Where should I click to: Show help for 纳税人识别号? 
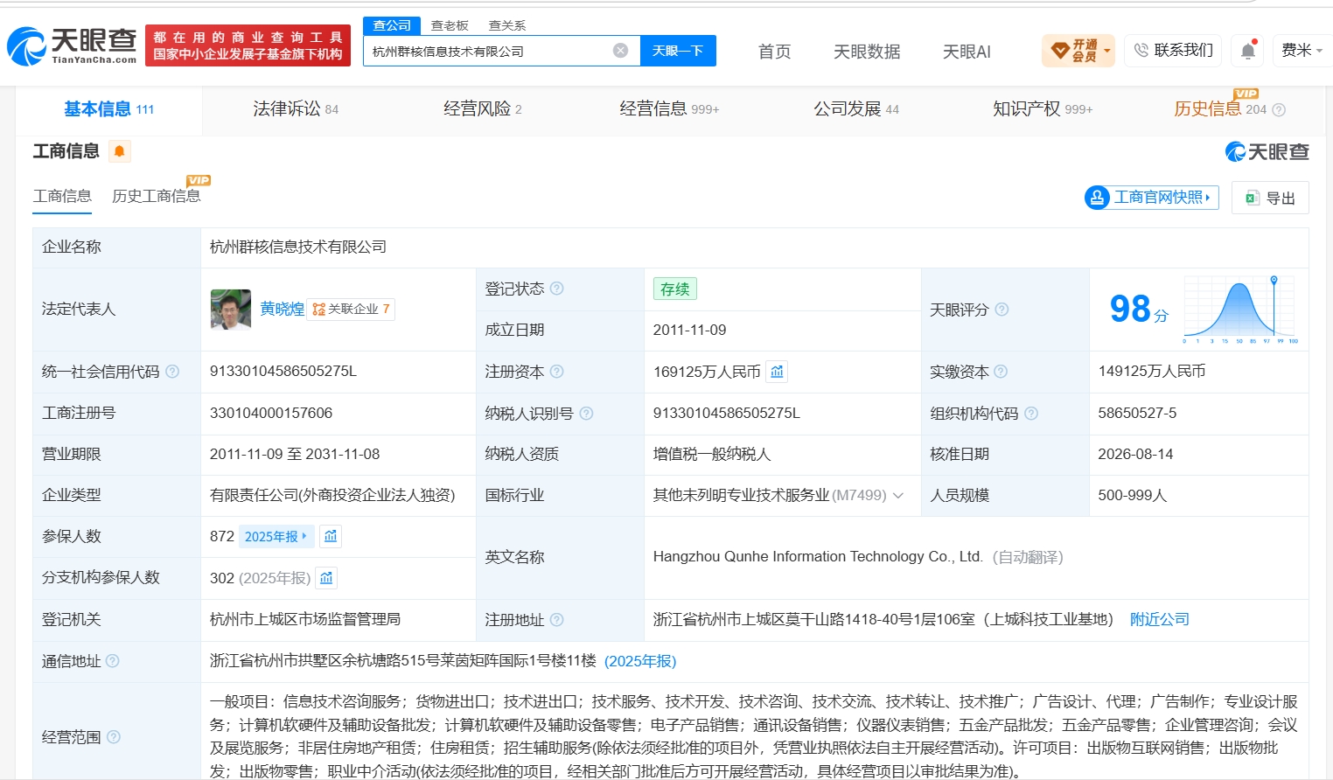click(x=586, y=413)
